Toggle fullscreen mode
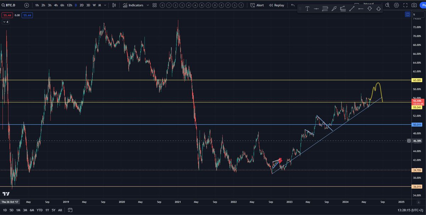The image size is (426, 215). [x=405, y=5]
